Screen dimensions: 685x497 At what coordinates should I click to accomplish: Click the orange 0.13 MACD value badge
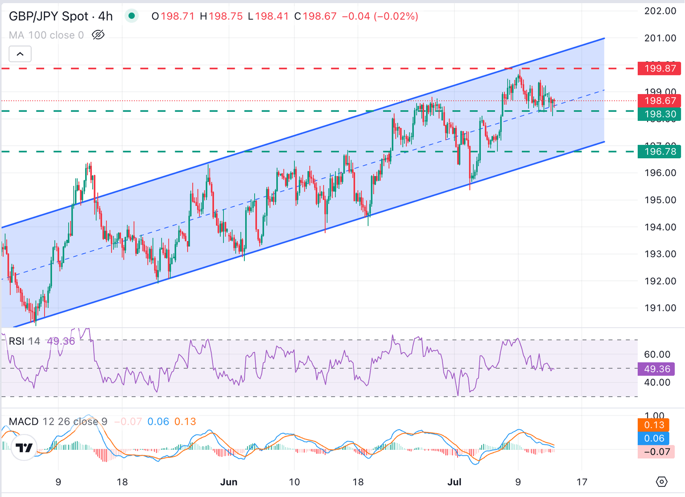(x=654, y=425)
